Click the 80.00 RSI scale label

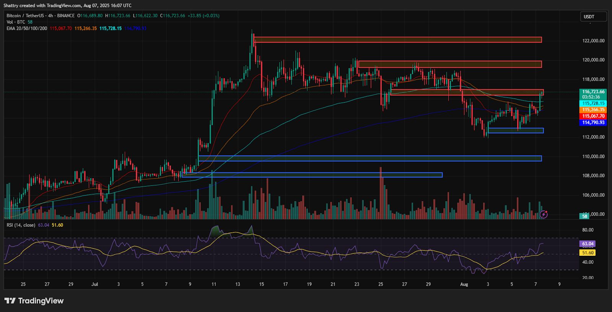tap(588, 230)
